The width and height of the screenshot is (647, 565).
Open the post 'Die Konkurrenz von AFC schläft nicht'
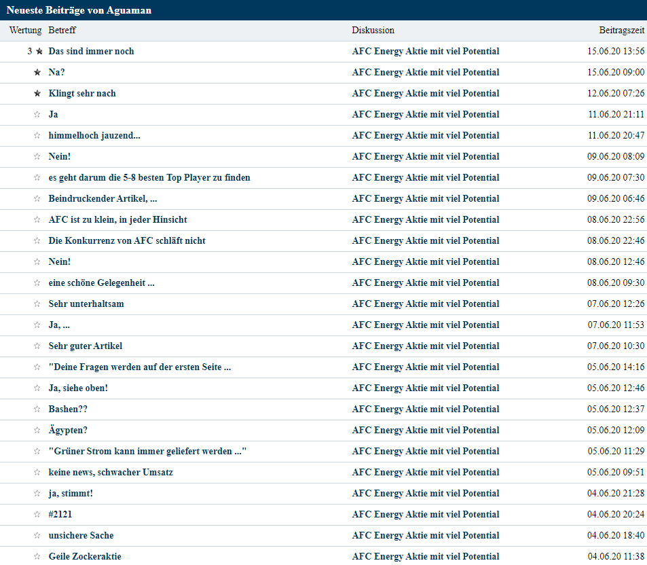[127, 241]
